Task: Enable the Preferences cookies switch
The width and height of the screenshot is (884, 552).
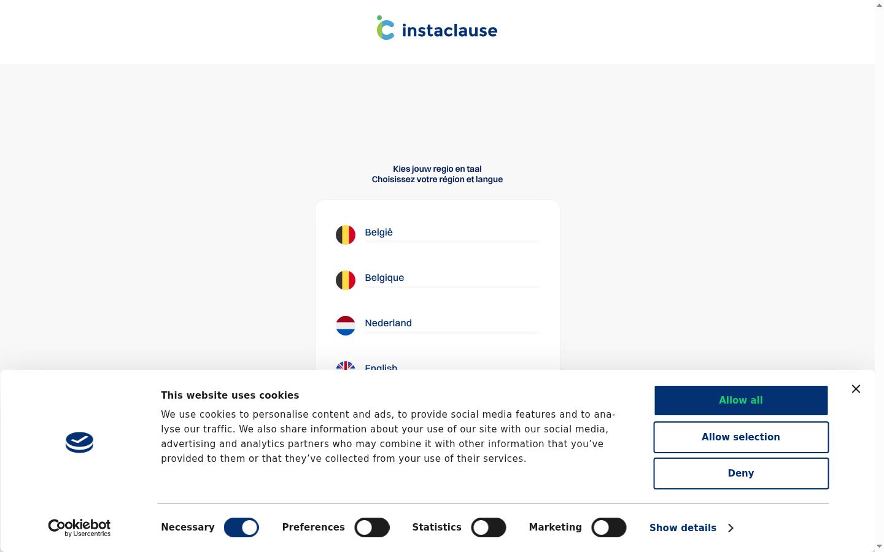Action: (x=372, y=527)
